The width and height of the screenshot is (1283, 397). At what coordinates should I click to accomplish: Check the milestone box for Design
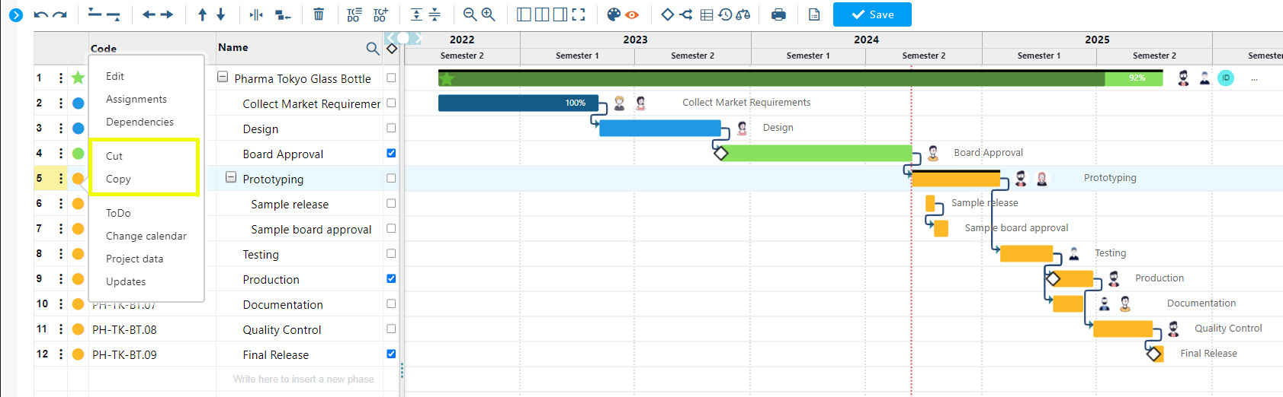click(391, 128)
